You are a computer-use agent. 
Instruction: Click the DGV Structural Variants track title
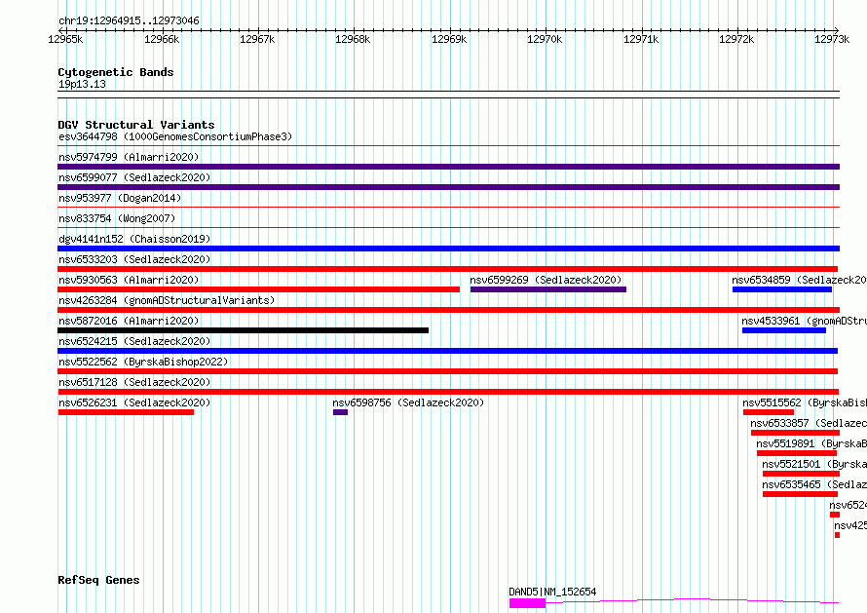[136, 125]
